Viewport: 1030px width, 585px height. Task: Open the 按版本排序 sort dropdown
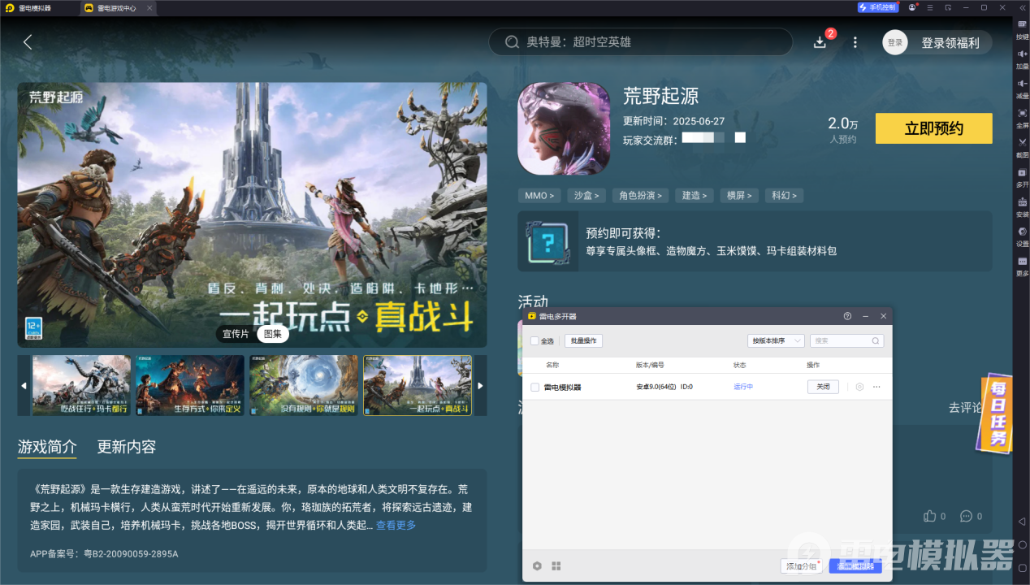point(776,340)
